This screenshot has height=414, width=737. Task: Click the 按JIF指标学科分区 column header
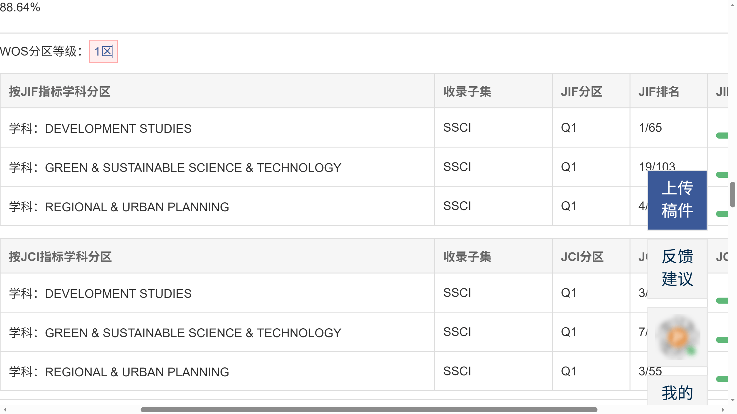click(x=60, y=91)
